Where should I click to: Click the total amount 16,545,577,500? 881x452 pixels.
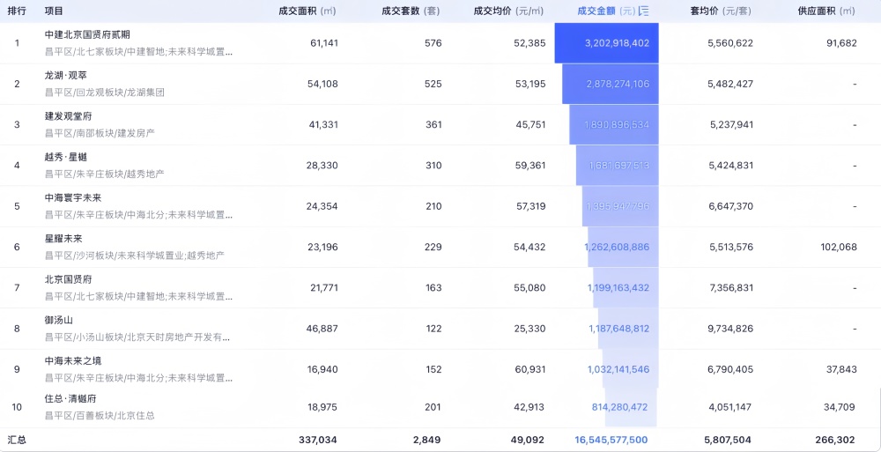click(611, 440)
